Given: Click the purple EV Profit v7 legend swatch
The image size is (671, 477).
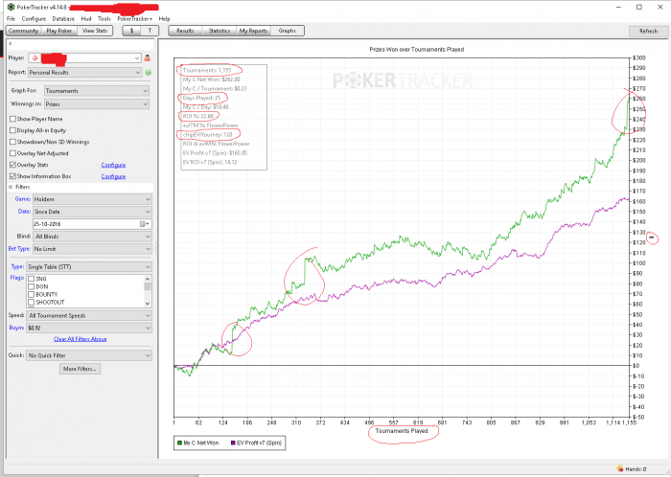Looking at the screenshot, I should coord(233,443).
